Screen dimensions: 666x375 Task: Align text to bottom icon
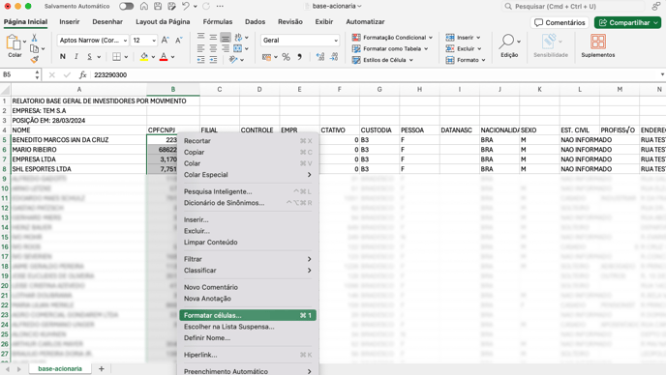[x=226, y=38]
